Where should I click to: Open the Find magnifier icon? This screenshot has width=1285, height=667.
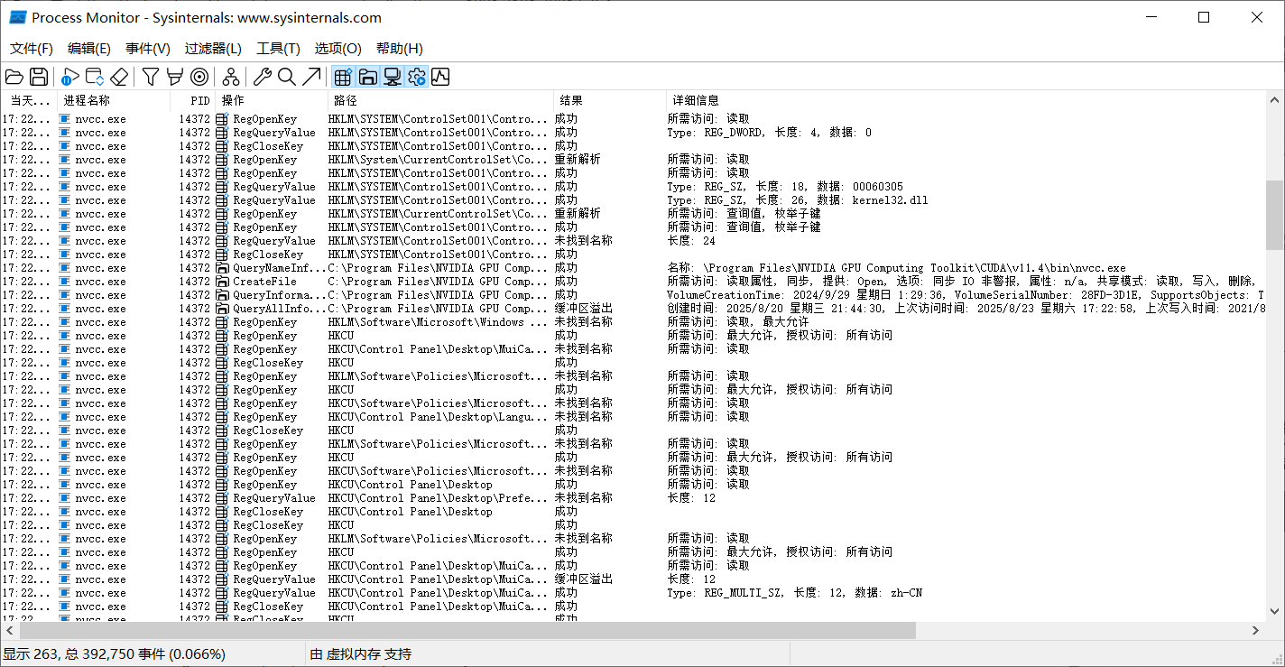(x=287, y=77)
